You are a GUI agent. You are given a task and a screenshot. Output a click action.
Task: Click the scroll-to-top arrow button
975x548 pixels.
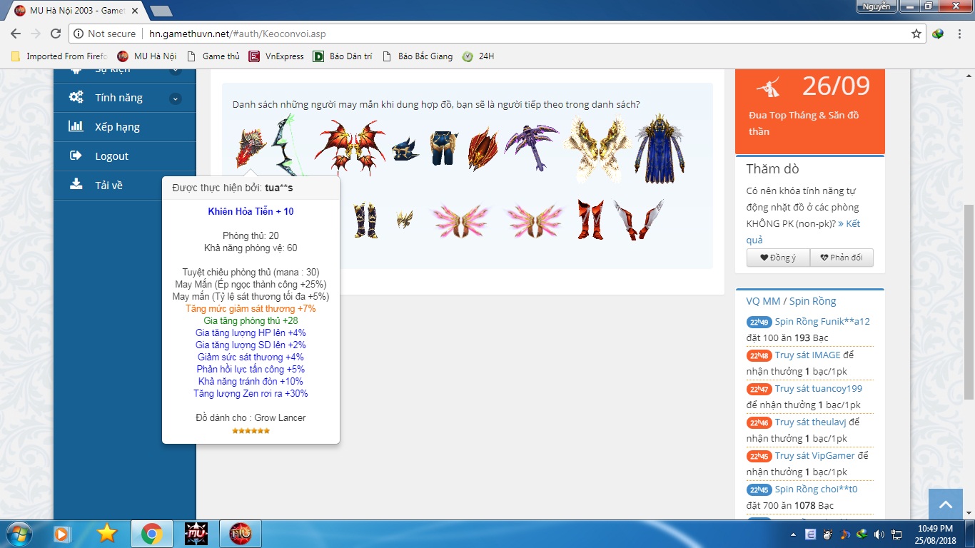click(946, 504)
